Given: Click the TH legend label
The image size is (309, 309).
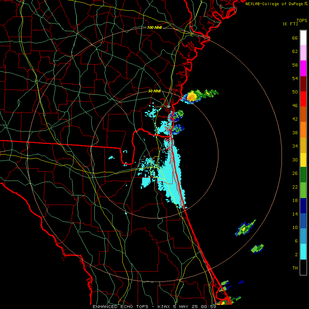Looking at the screenshot, I should 295,268.
